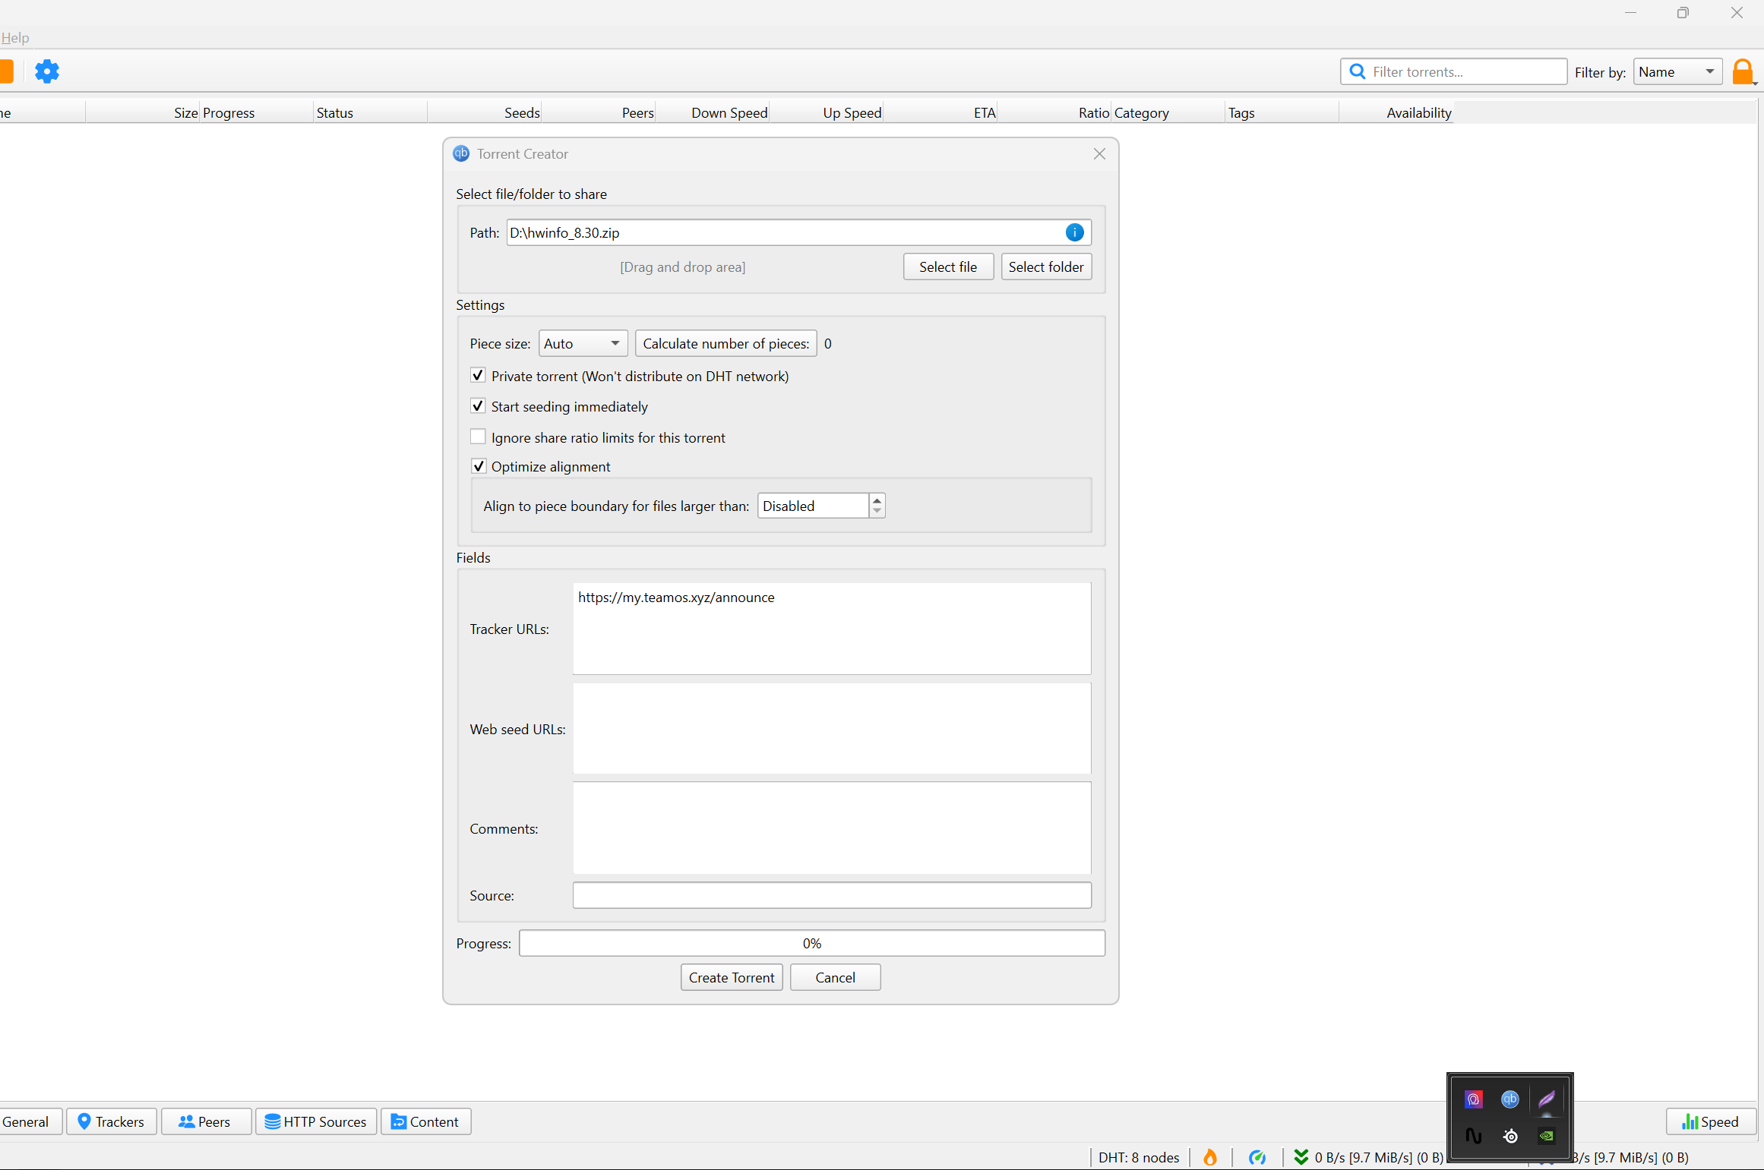Switch to the Content tab
This screenshot has height=1170, width=1764.
click(425, 1121)
